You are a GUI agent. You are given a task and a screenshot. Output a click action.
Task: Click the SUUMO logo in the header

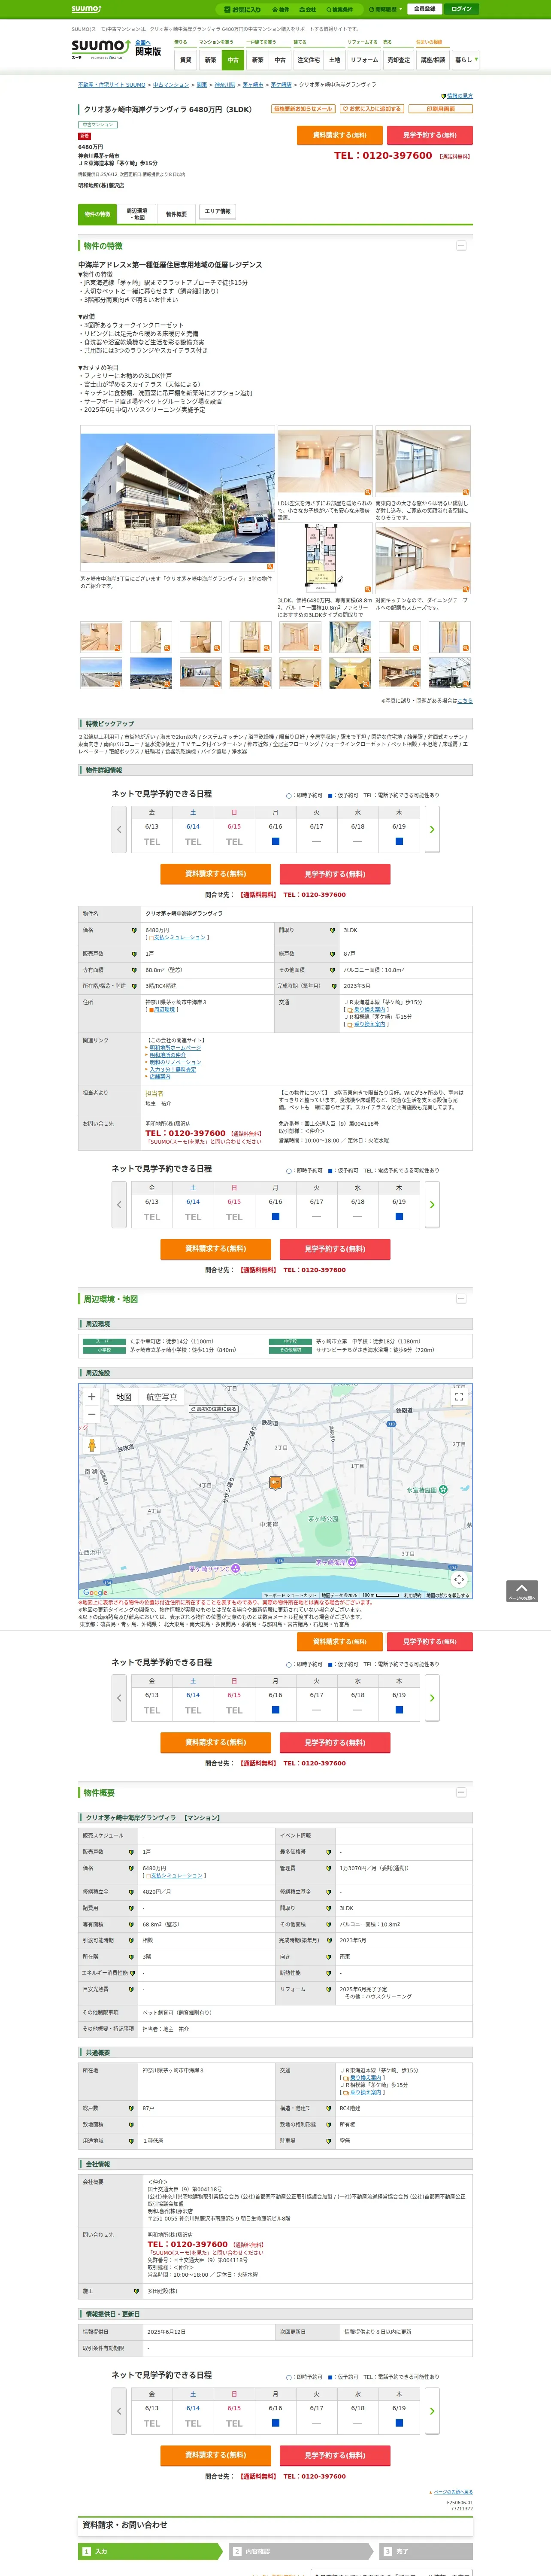point(101,48)
